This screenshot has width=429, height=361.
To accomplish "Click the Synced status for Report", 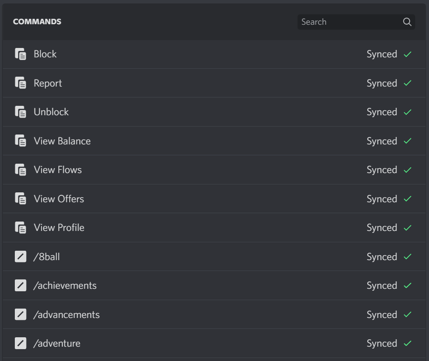I will click(x=382, y=83).
